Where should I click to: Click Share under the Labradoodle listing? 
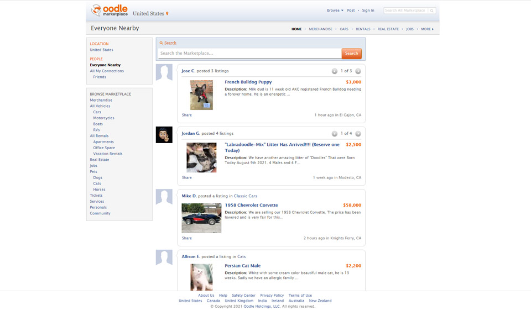click(x=187, y=177)
